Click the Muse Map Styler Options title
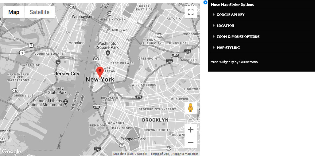 pyautogui.click(x=232, y=5)
